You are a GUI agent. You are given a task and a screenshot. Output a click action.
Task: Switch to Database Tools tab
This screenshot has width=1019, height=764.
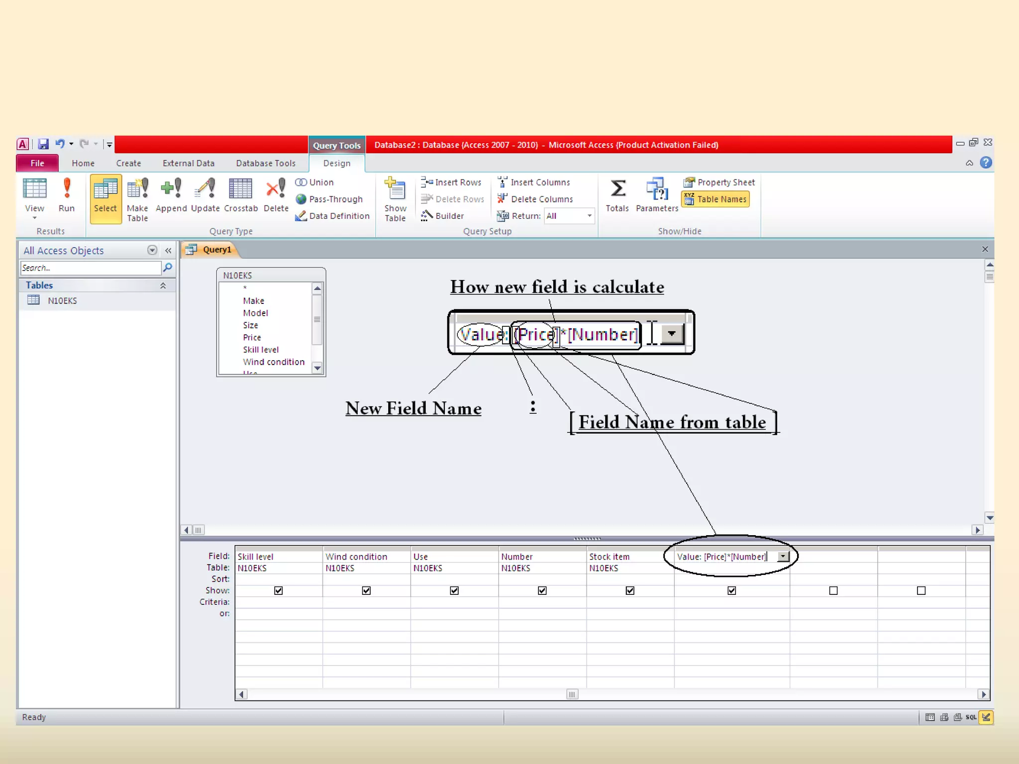click(x=265, y=163)
